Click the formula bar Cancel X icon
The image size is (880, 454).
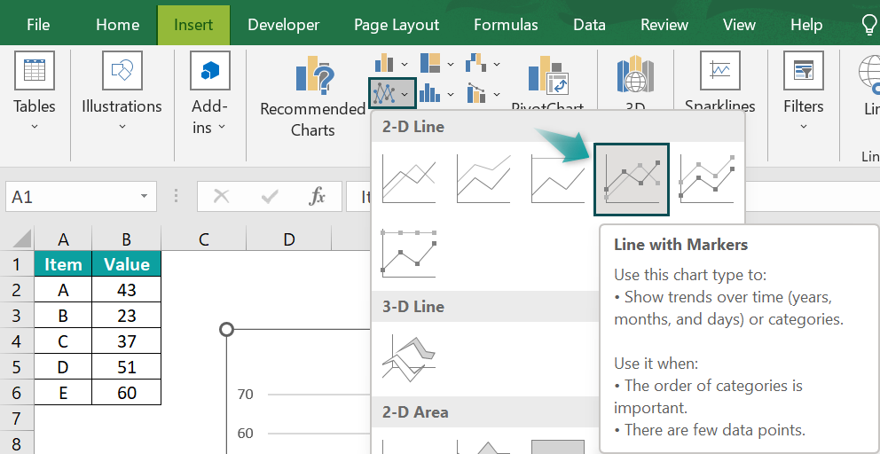pyautogui.click(x=222, y=197)
